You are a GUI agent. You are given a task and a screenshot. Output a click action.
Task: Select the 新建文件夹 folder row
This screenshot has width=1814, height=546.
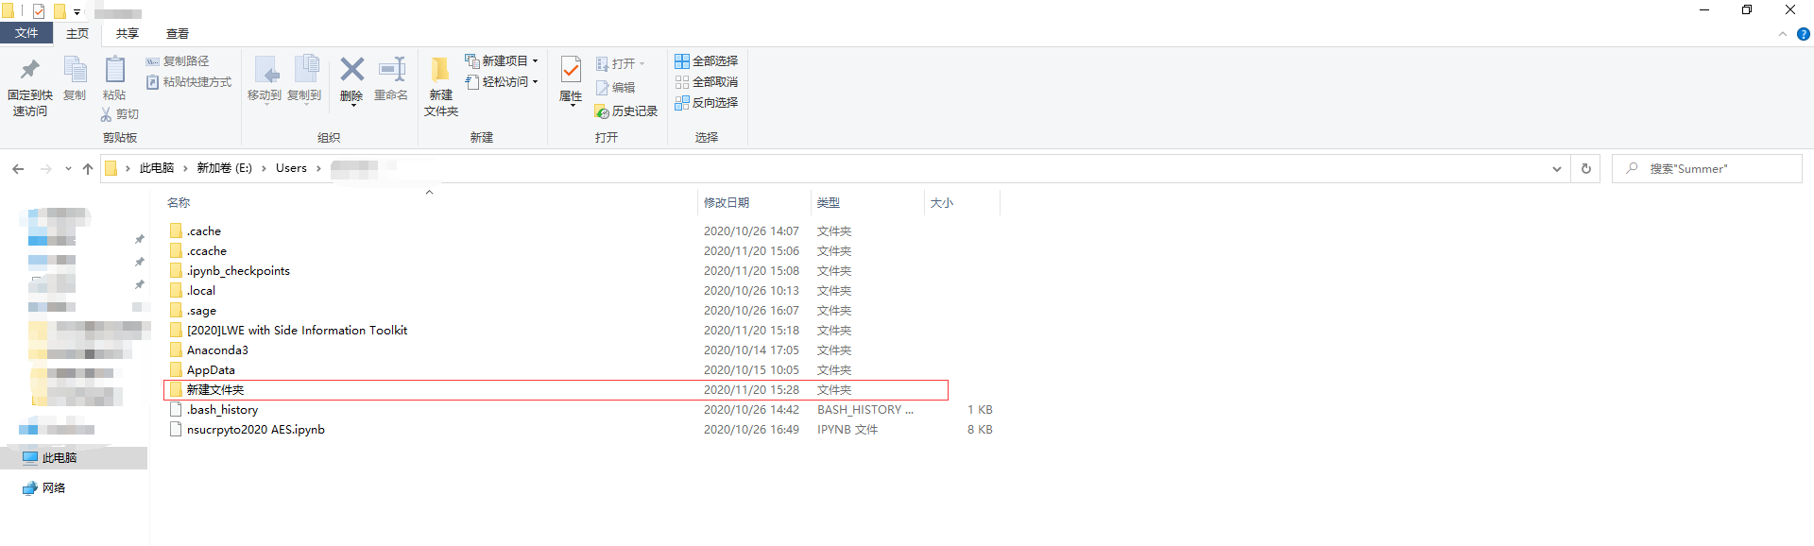[556, 390]
